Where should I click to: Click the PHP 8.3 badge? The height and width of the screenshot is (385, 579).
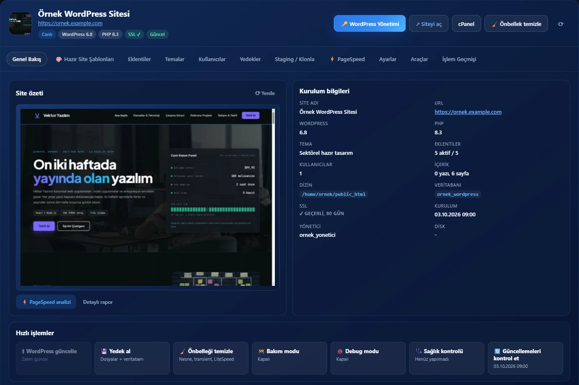110,34
